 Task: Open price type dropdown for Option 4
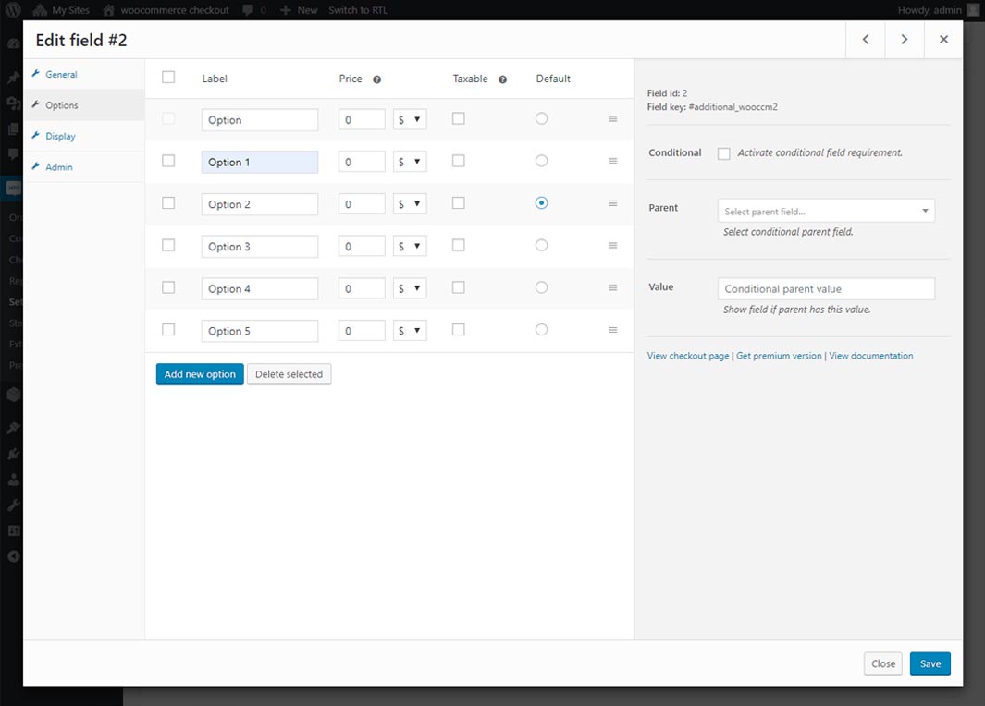(x=410, y=288)
